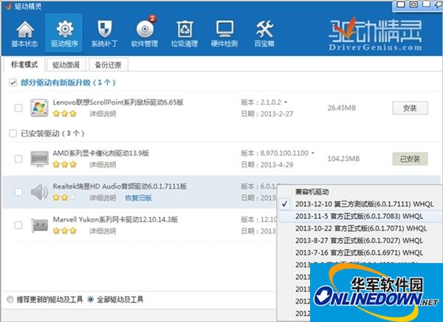Check the Marvell Yukon driver checkbox
This screenshot has width=443, height=322.
pyautogui.click(x=18, y=225)
